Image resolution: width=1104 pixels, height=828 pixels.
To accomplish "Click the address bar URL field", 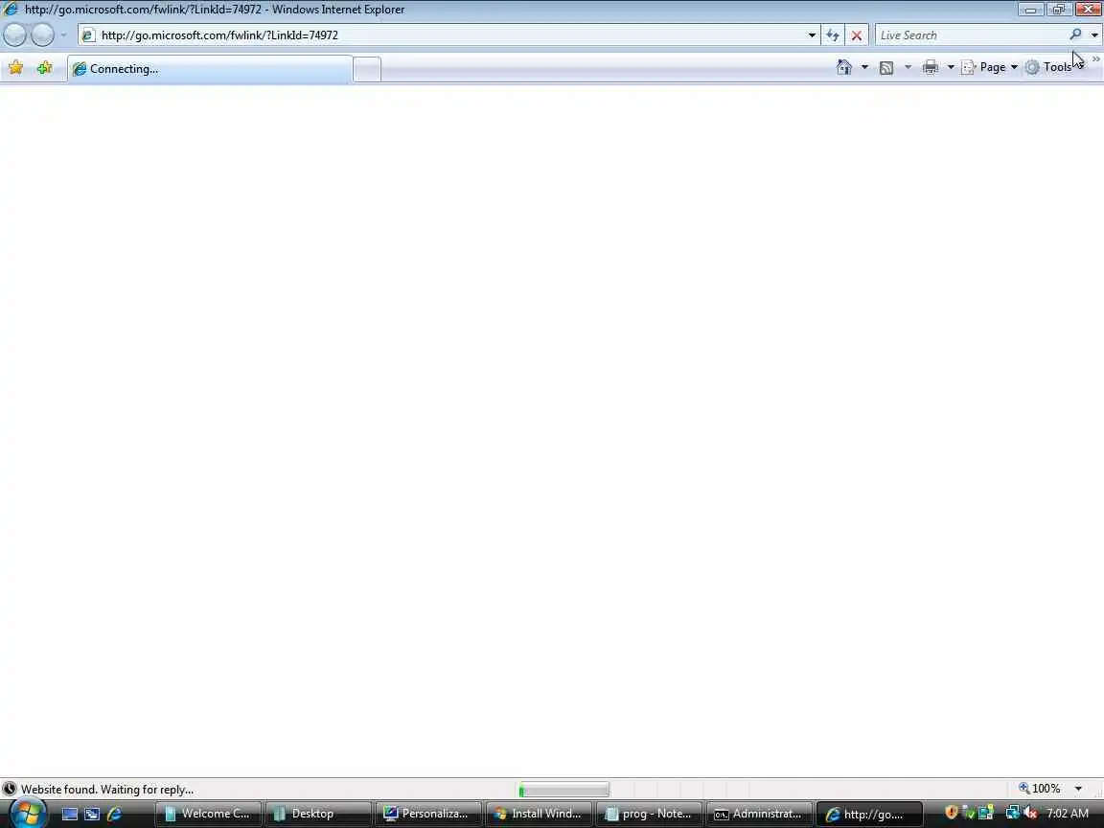I will (450, 34).
